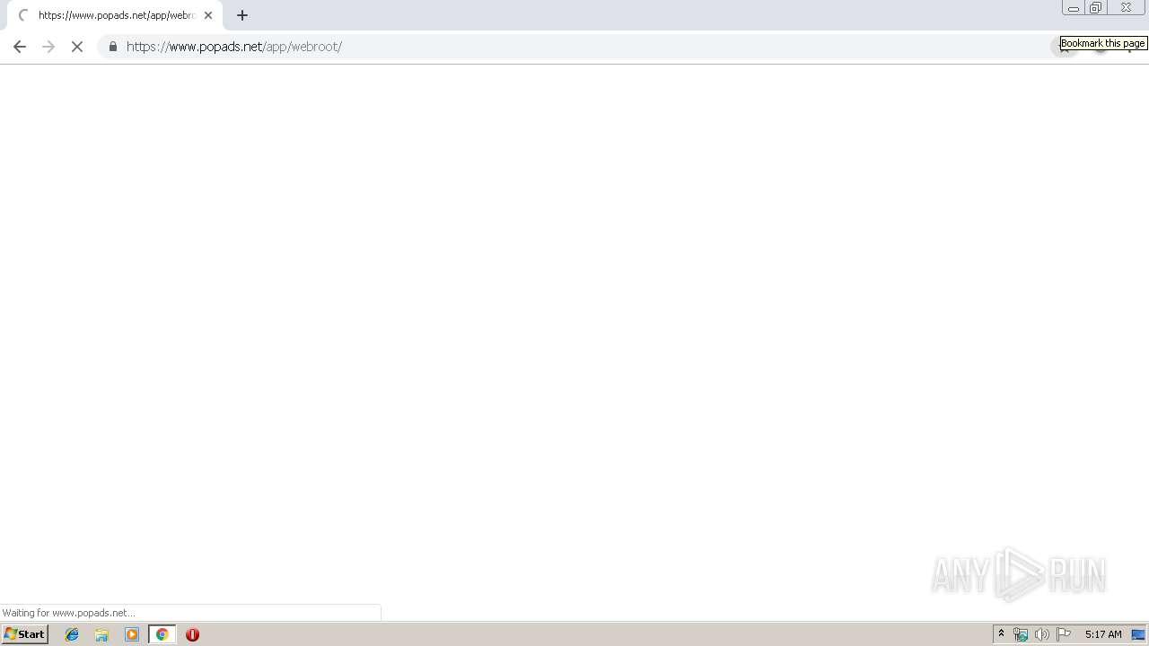The width and height of the screenshot is (1149, 646).
Task: Select Chrome in the taskbar
Action: click(162, 634)
